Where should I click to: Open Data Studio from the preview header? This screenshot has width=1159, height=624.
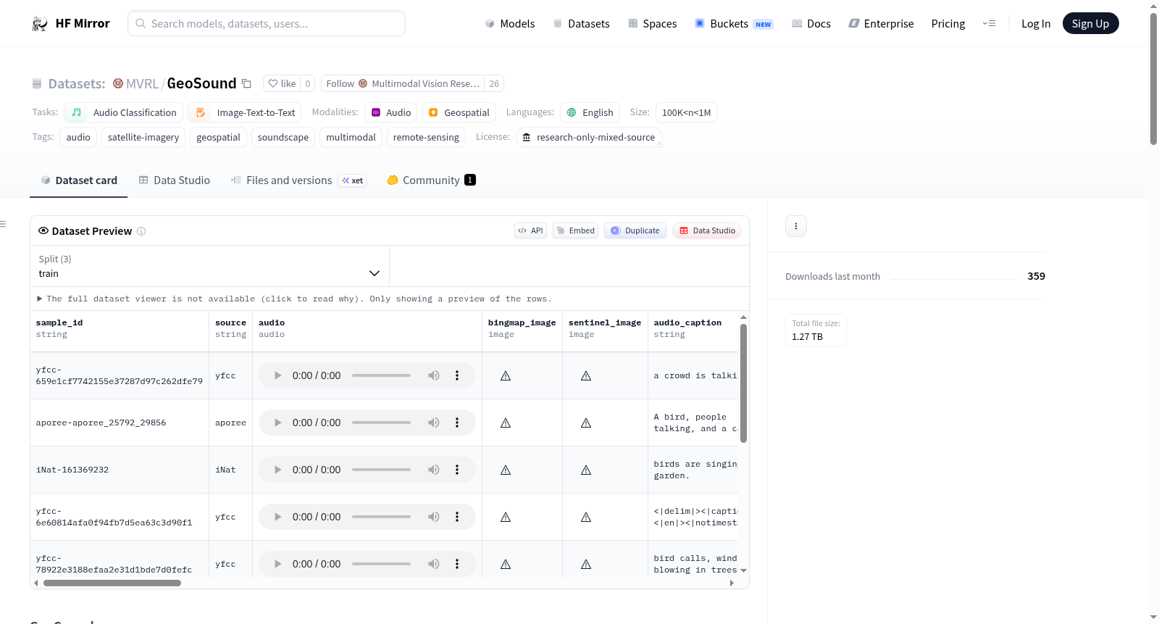[x=707, y=230]
